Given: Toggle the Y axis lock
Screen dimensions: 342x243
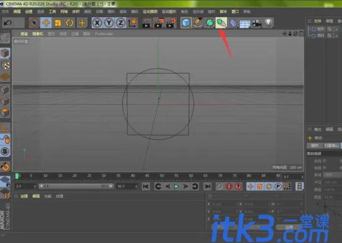Looking at the screenshot, I should tap(109, 23).
